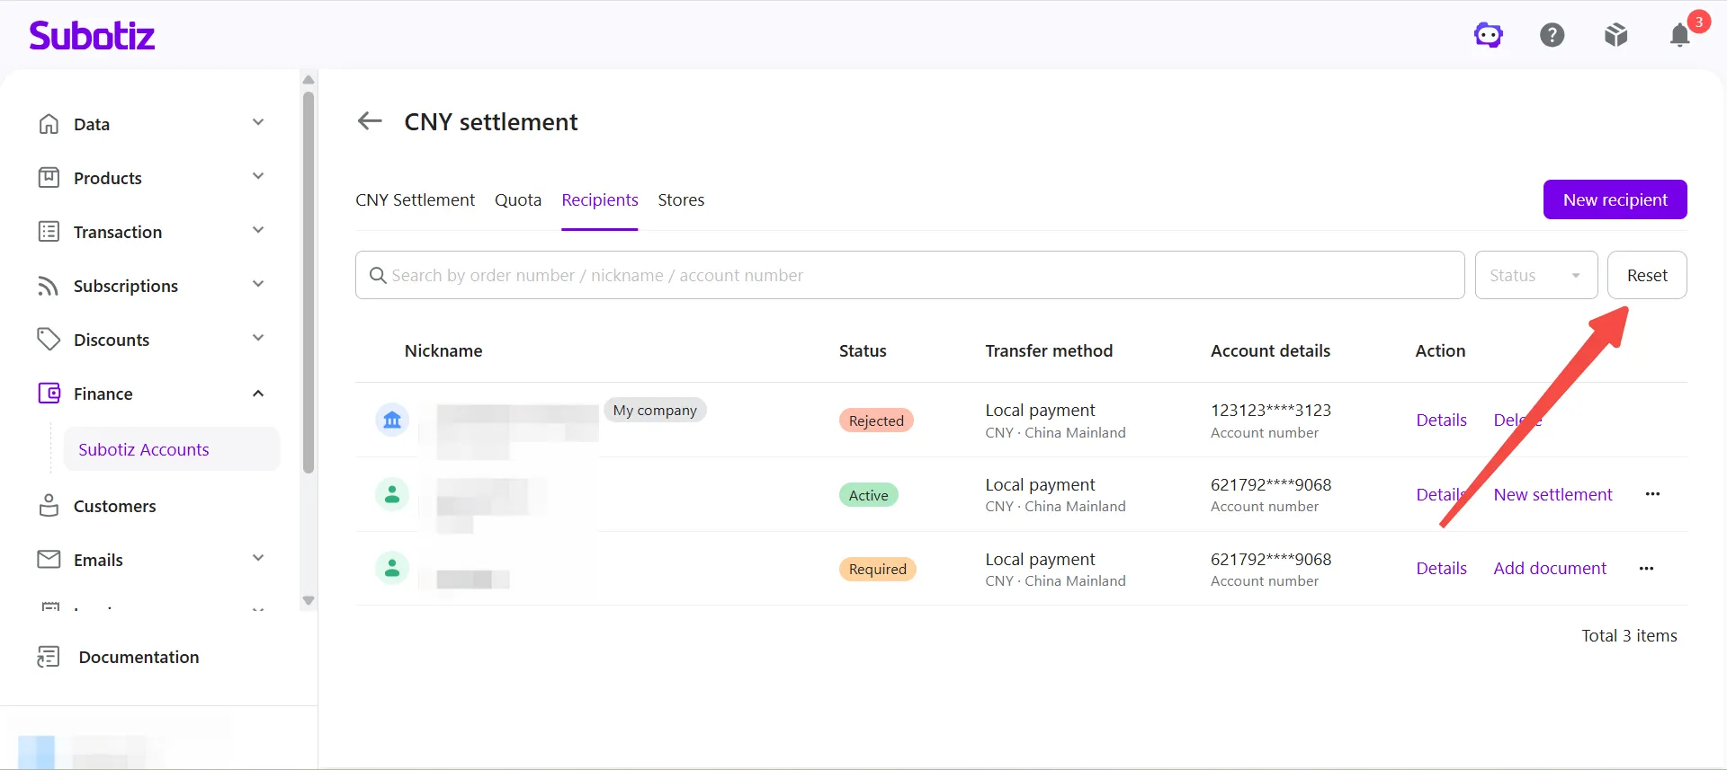This screenshot has width=1727, height=770.
Task: Expand the Data menu chevron
Action: [258, 123]
